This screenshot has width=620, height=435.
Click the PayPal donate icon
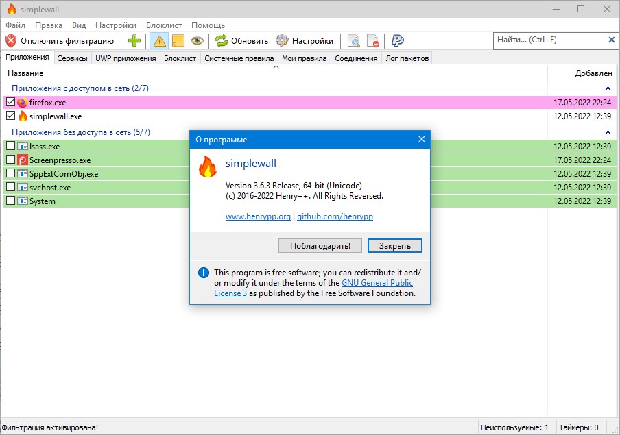pos(397,40)
